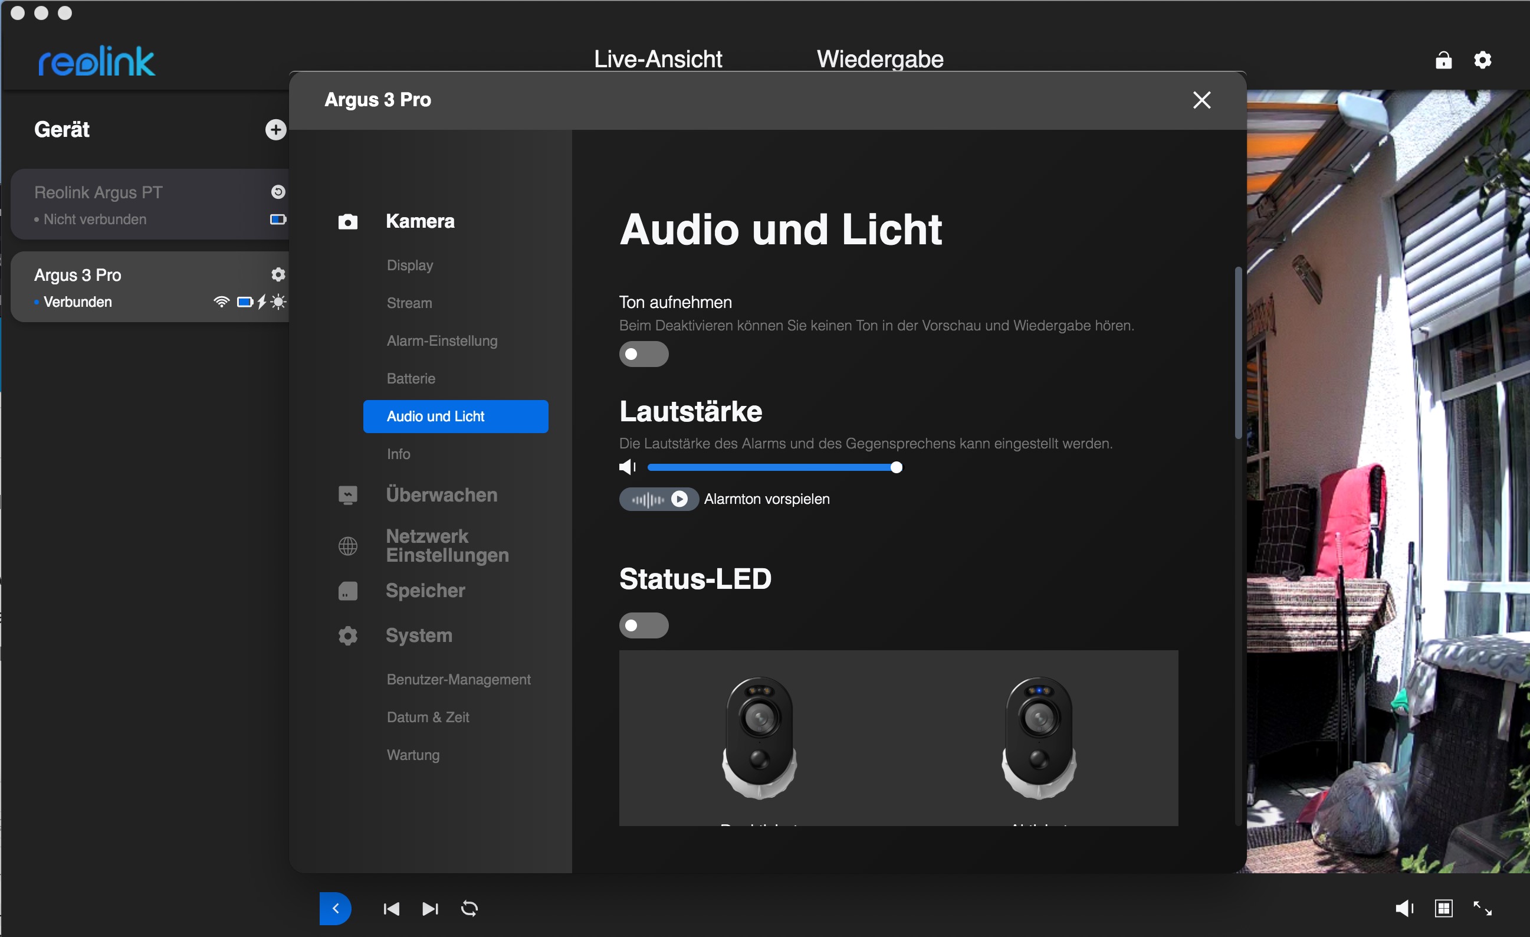This screenshot has height=937, width=1530.
Task: Switch to Wiedergabe tab
Action: 880,59
